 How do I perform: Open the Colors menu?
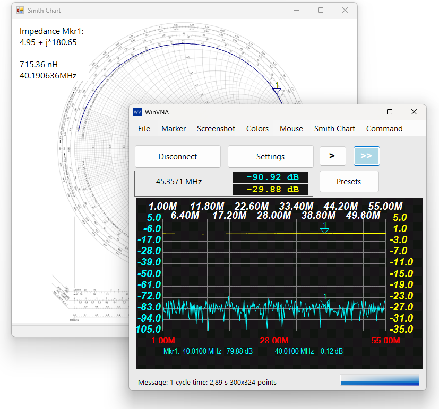click(257, 128)
